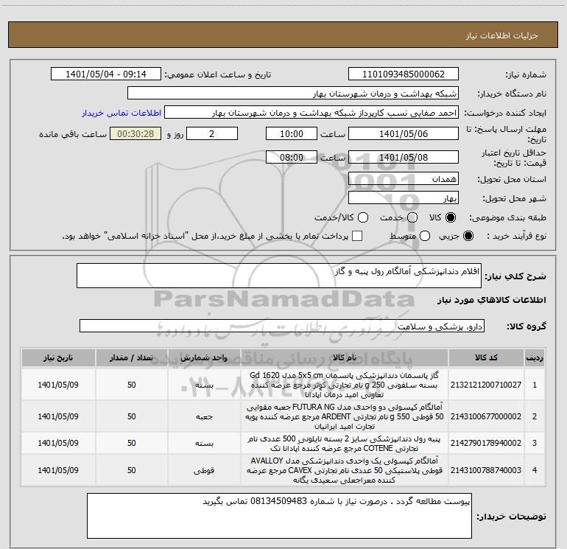567x549 pixels.
Task: Toggle the اسناد خزانه اسلامی payment checkbox
Action: 357,237
